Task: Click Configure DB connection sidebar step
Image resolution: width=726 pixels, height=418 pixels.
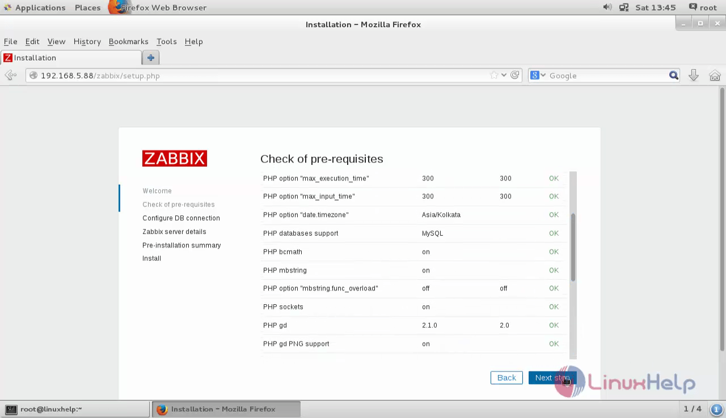Action: (x=181, y=218)
